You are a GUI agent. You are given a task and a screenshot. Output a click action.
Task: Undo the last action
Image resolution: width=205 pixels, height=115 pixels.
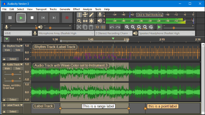click(112, 27)
